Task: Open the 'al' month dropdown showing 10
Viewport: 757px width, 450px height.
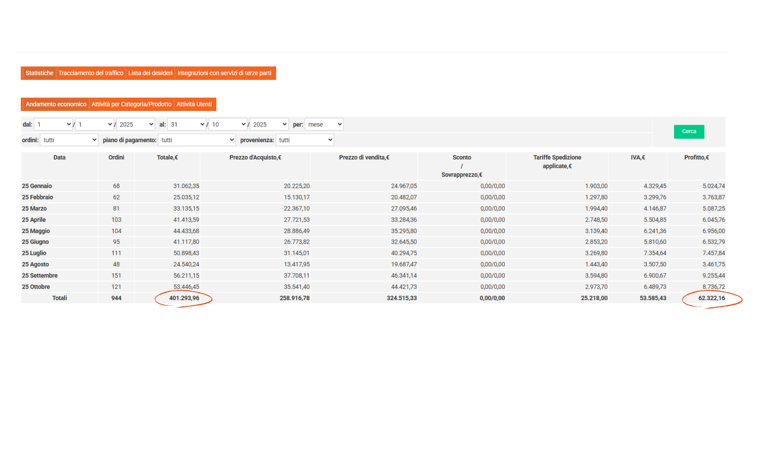Action: (x=228, y=124)
